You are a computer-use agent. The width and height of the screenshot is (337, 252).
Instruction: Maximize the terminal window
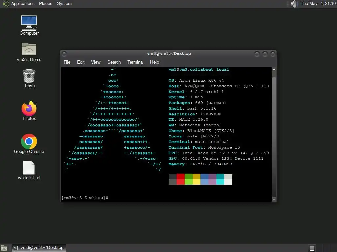click(x=265, y=53)
